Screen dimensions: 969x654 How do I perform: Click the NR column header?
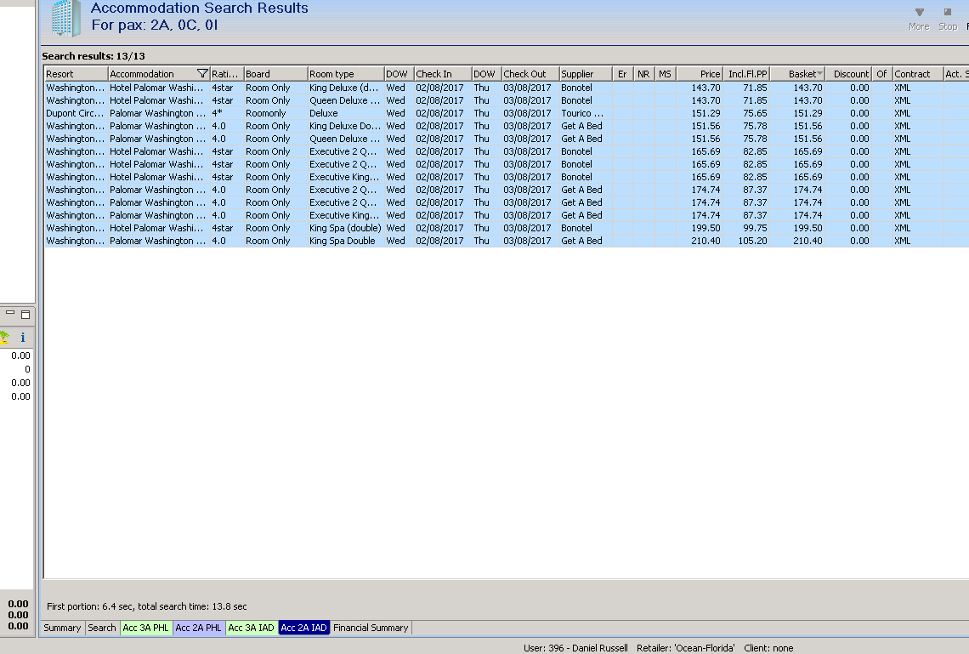643,73
